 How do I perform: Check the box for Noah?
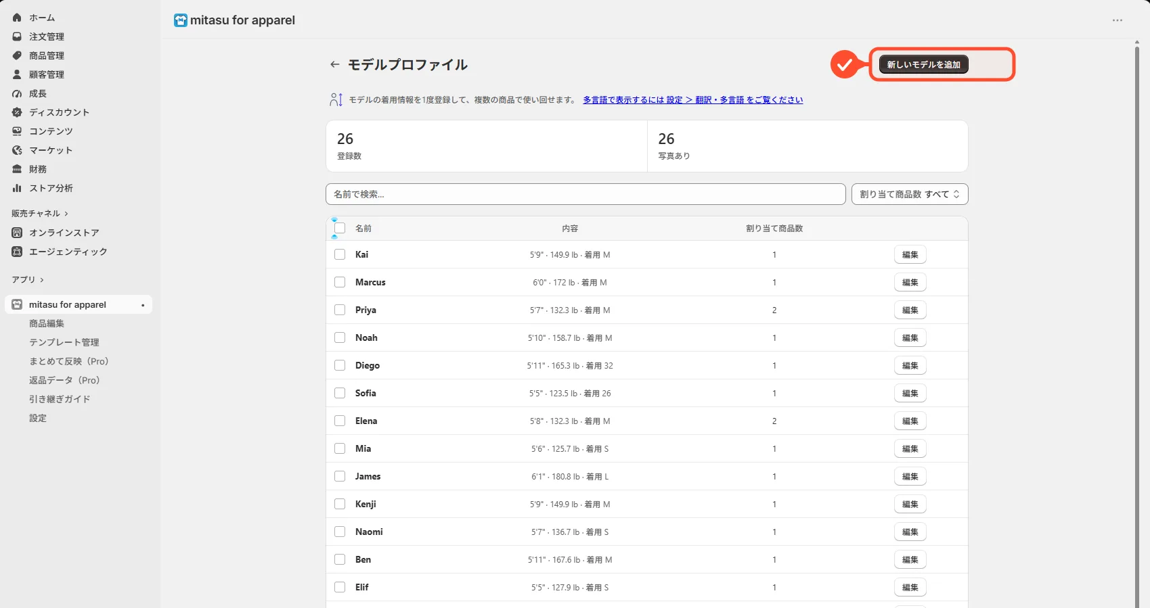click(x=340, y=337)
